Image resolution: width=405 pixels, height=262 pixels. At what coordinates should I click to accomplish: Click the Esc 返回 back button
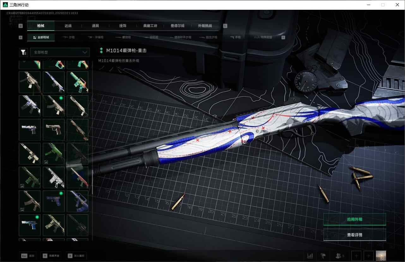[27, 256]
